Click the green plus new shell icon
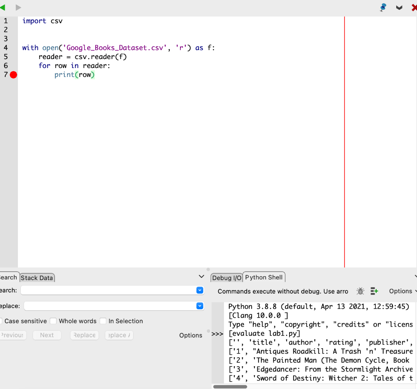This screenshot has width=417, height=389. pos(374,291)
